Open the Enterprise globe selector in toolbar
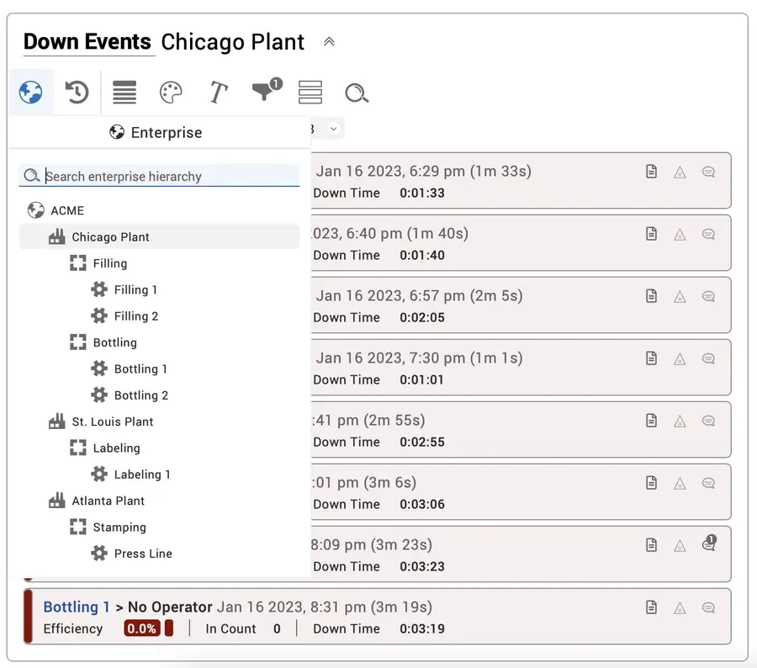Image resolution: width=757 pixels, height=668 pixels. point(30,92)
